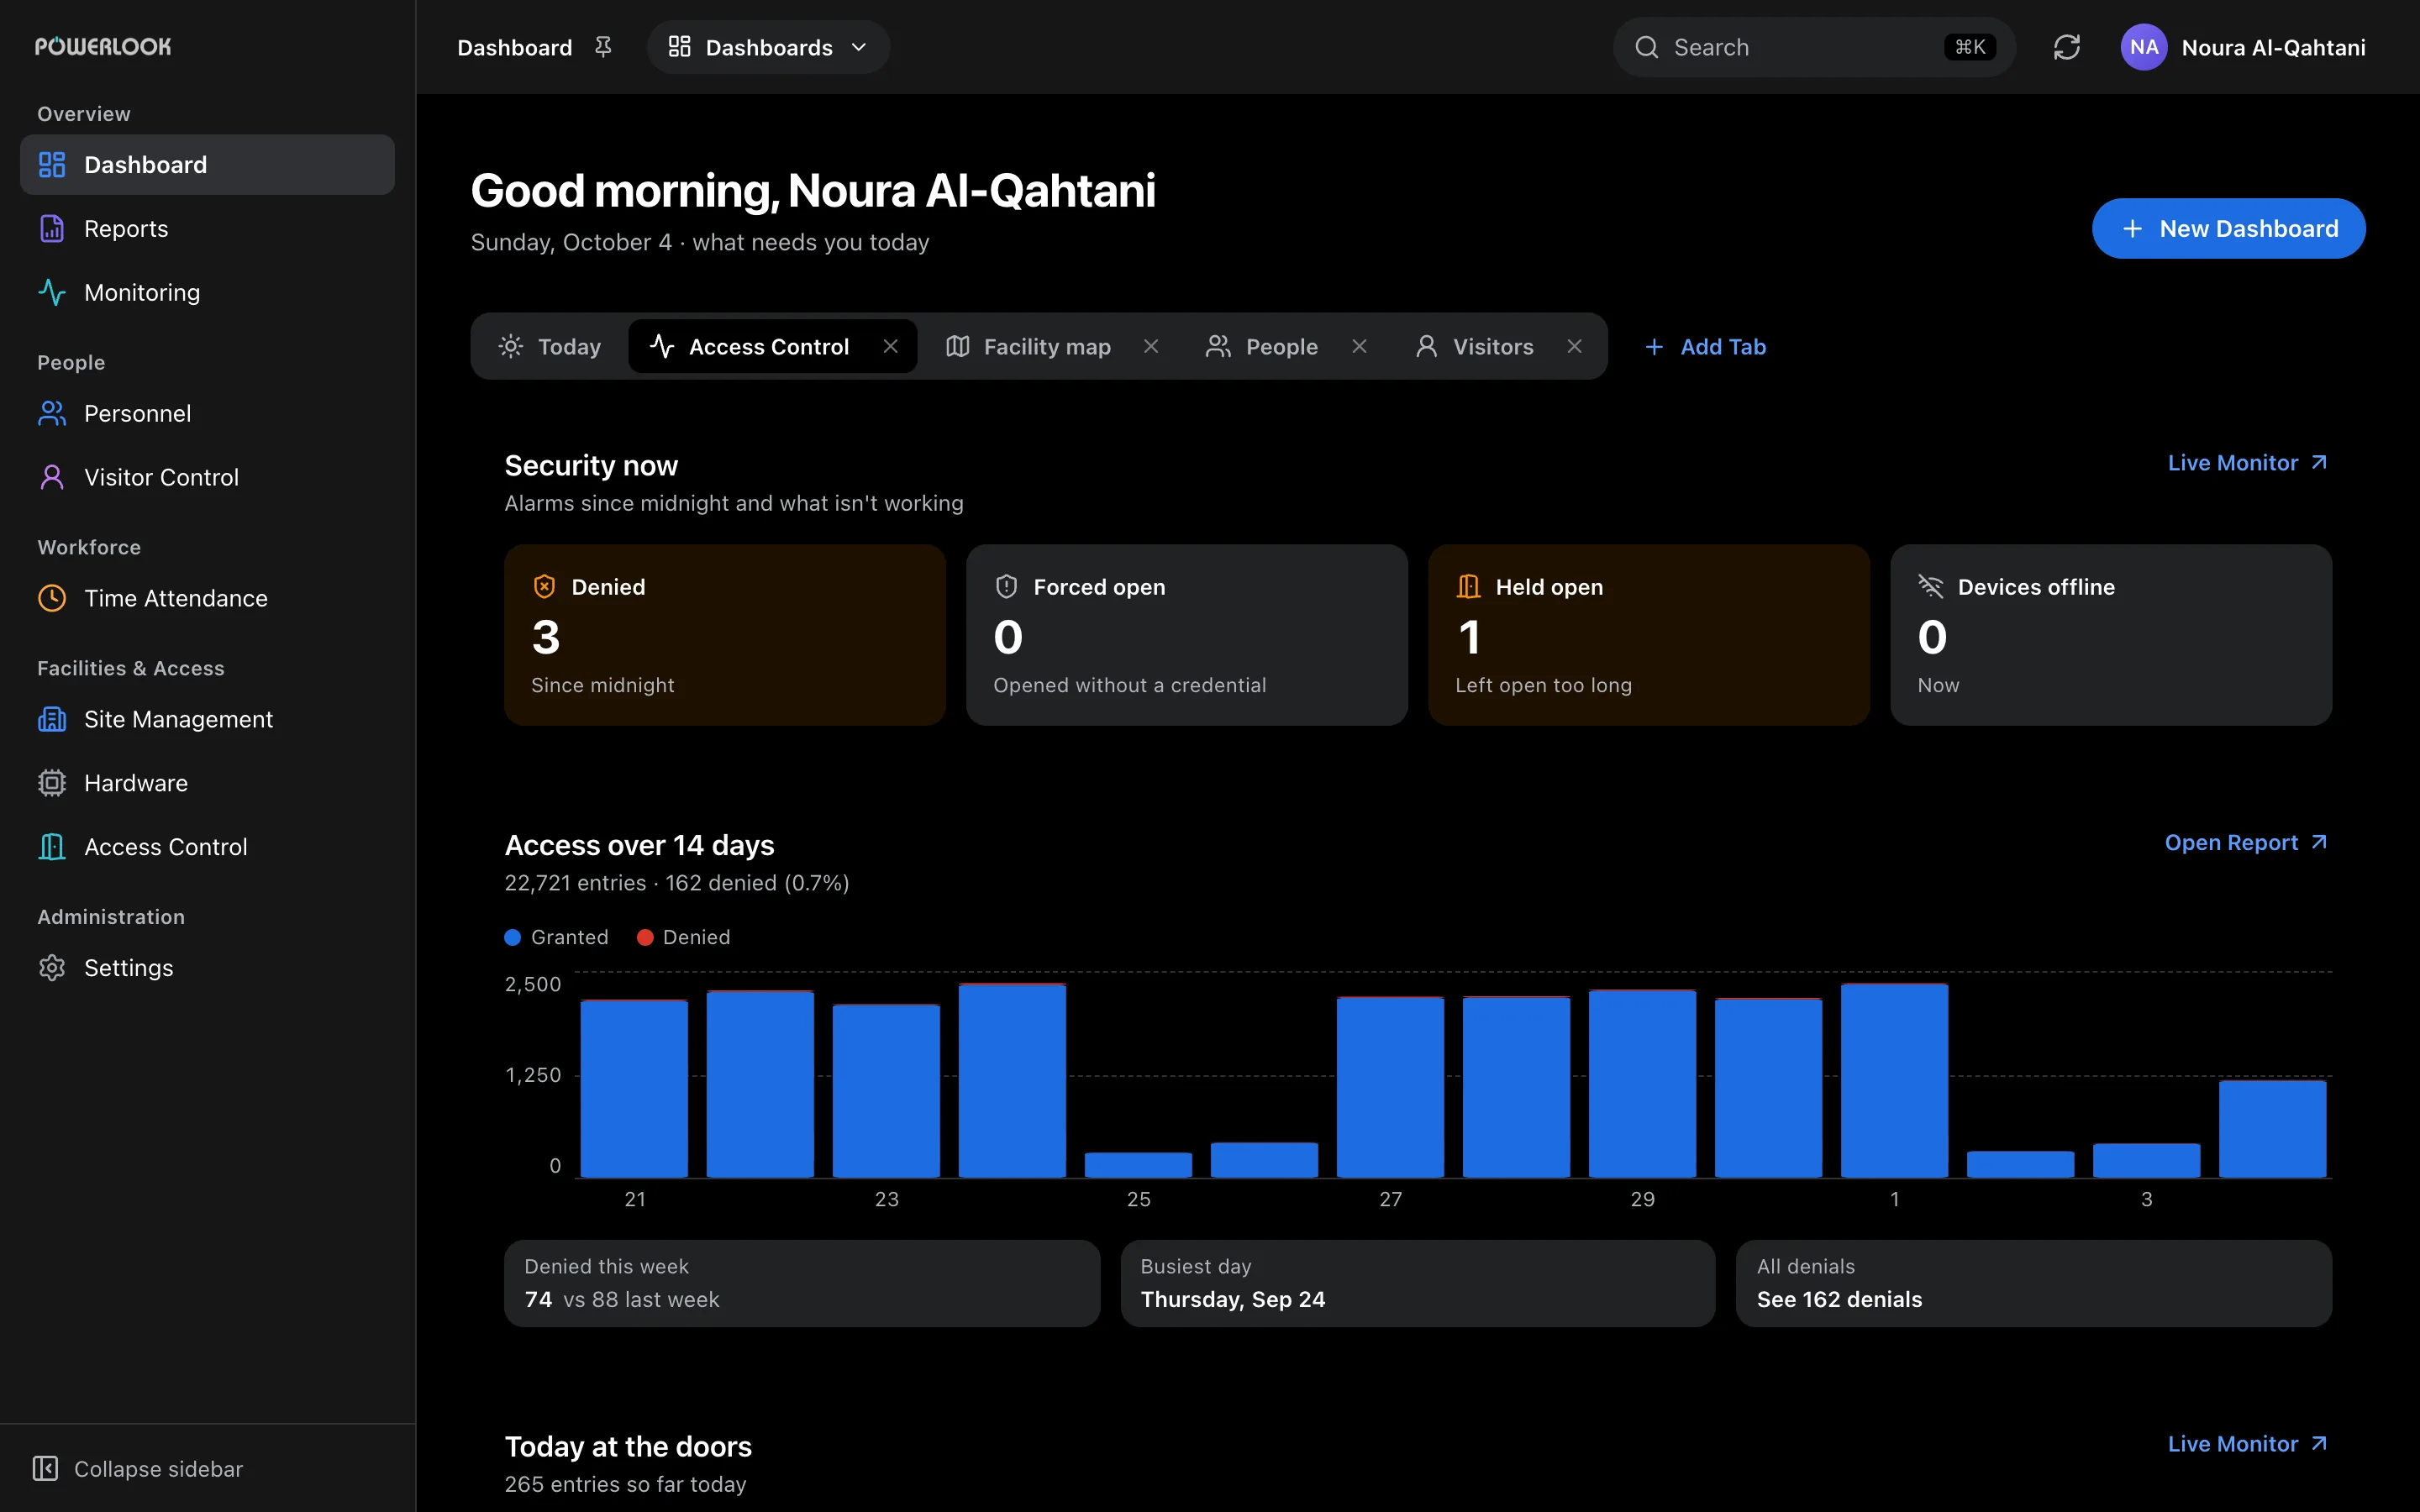Click the Devices offline wifi-off icon
Image resolution: width=2420 pixels, height=1512 pixels.
coord(1931,587)
